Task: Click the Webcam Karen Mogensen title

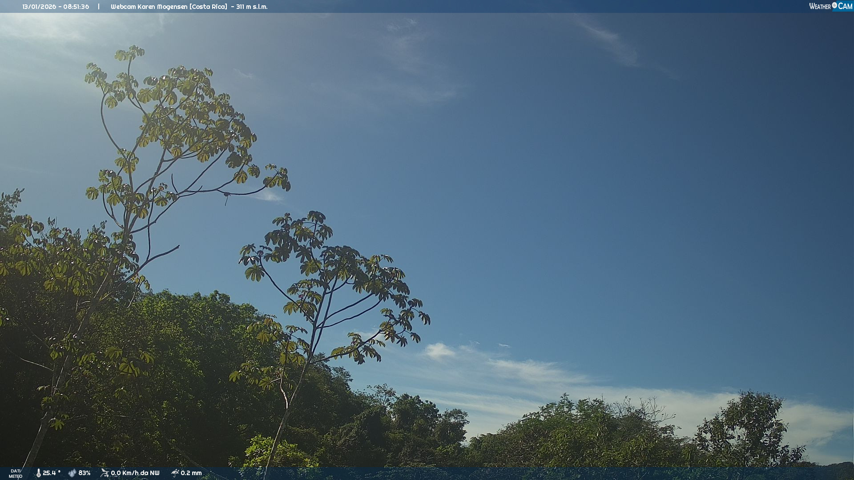Action: [149, 7]
